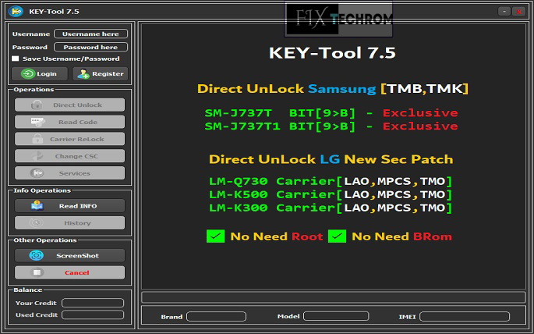Take a ScreenShot via the button
534x334 pixels.
point(69,256)
